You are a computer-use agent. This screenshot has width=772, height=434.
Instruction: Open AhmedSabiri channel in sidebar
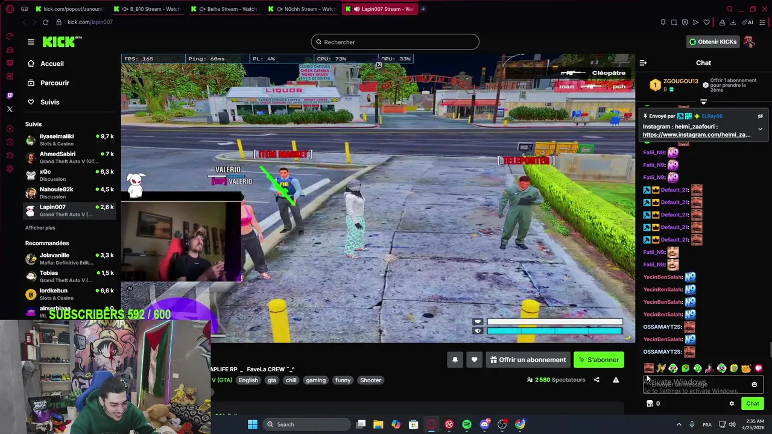69,157
